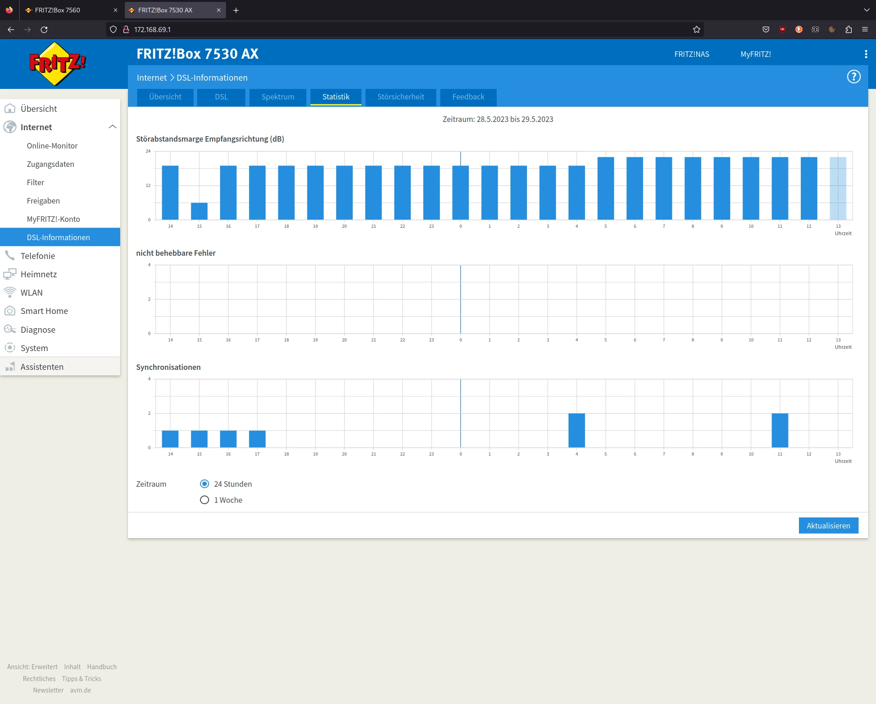
Task: Close the FRITZ!Box 7530 AX browser tab
Action: (x=219, y=10)
